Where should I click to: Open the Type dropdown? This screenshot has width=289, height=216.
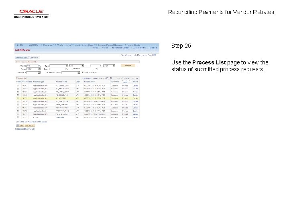click(59, 66)
